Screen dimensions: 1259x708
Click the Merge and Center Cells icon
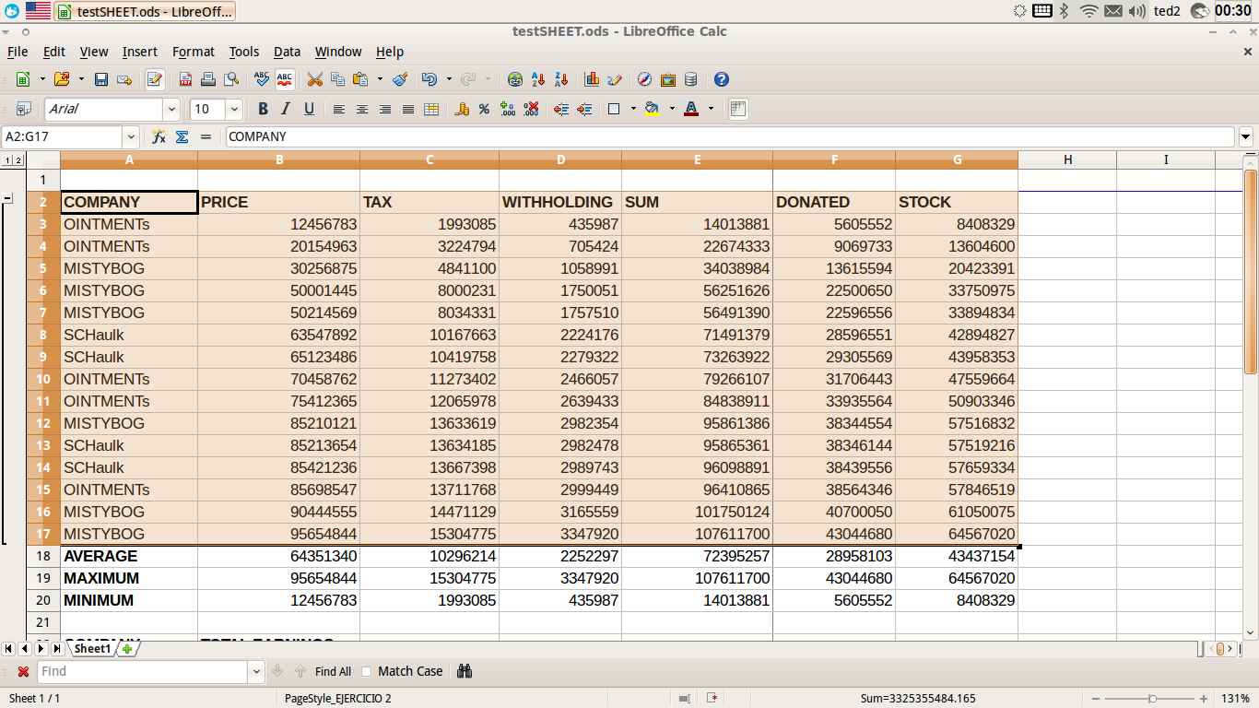[431, 110]
